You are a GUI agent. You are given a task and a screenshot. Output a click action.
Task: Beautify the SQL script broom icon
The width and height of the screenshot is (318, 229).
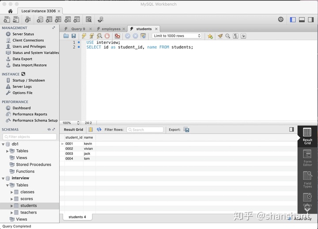click(x=220, y=36)
